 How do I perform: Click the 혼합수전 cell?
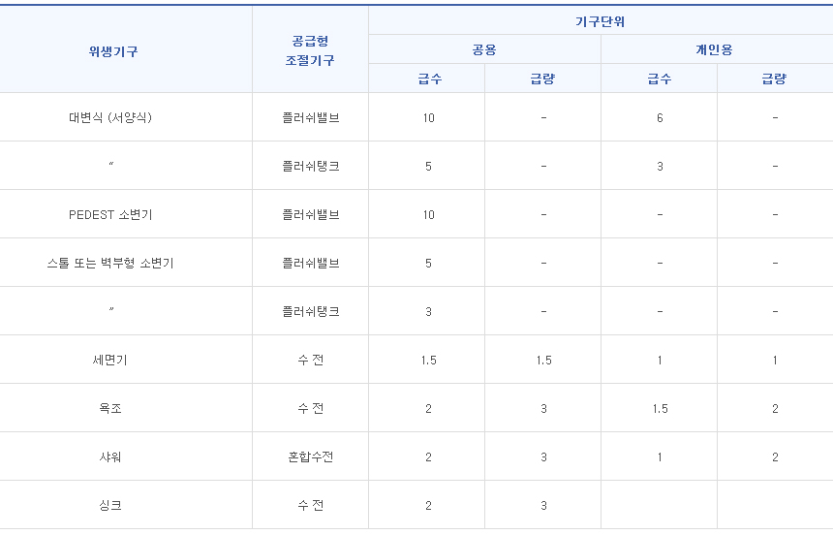(310, 457)
